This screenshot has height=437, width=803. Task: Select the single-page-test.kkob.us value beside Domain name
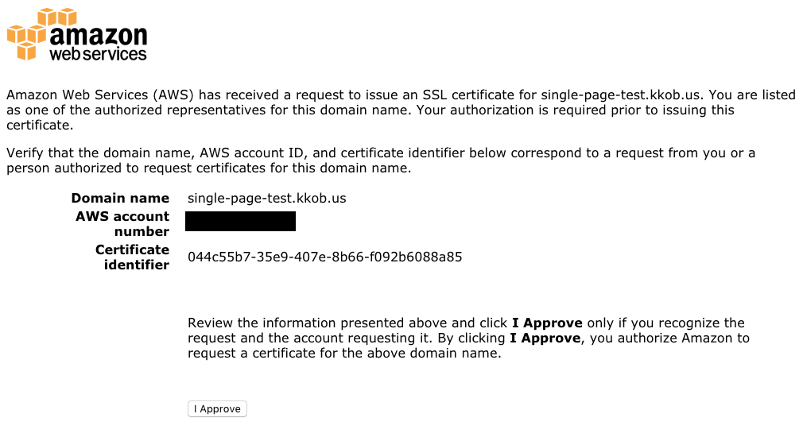[x=267, y=199]
